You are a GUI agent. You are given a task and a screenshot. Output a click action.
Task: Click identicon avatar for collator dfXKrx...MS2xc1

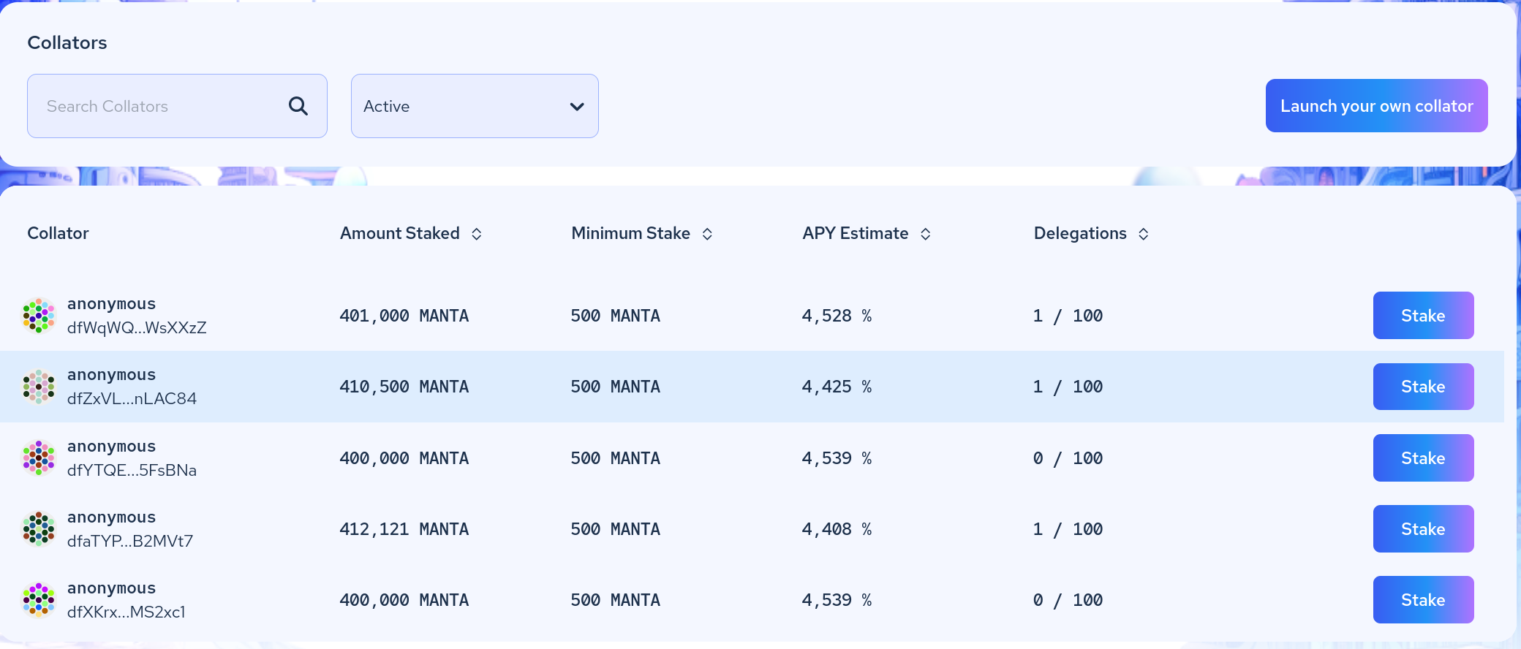[x=39, y=600]
